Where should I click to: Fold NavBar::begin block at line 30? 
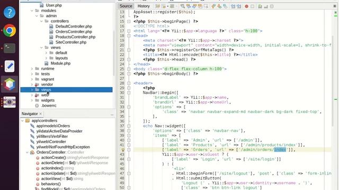pos(129,93)
